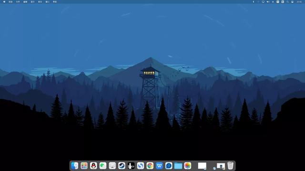
Task: Open the volume control icon
Action: 268,2
